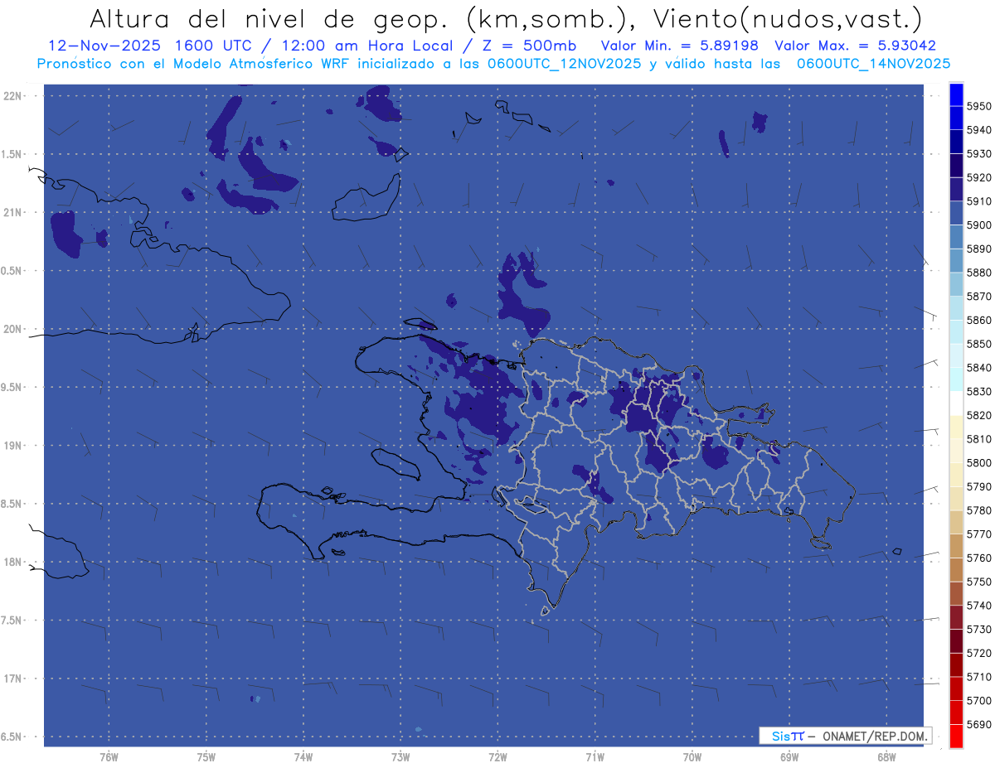Click the '9.5N' latitude label
995x768 pixels.
(x=12, y=388)
